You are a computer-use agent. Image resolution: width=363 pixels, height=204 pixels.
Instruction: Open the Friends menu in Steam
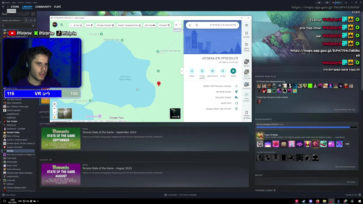click(21, 3)
